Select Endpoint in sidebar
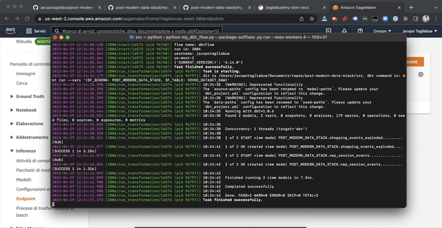Screen dimensions: 442x228 click(x=26, y=199)
